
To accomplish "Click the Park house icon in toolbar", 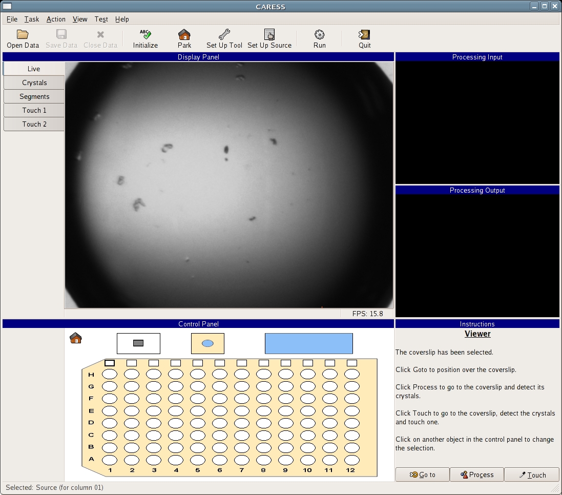I will point(184,35).
